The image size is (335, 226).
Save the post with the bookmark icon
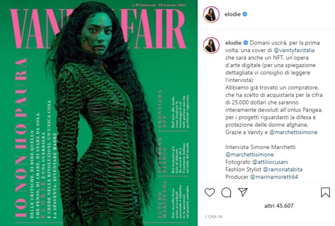coord(325,192)
